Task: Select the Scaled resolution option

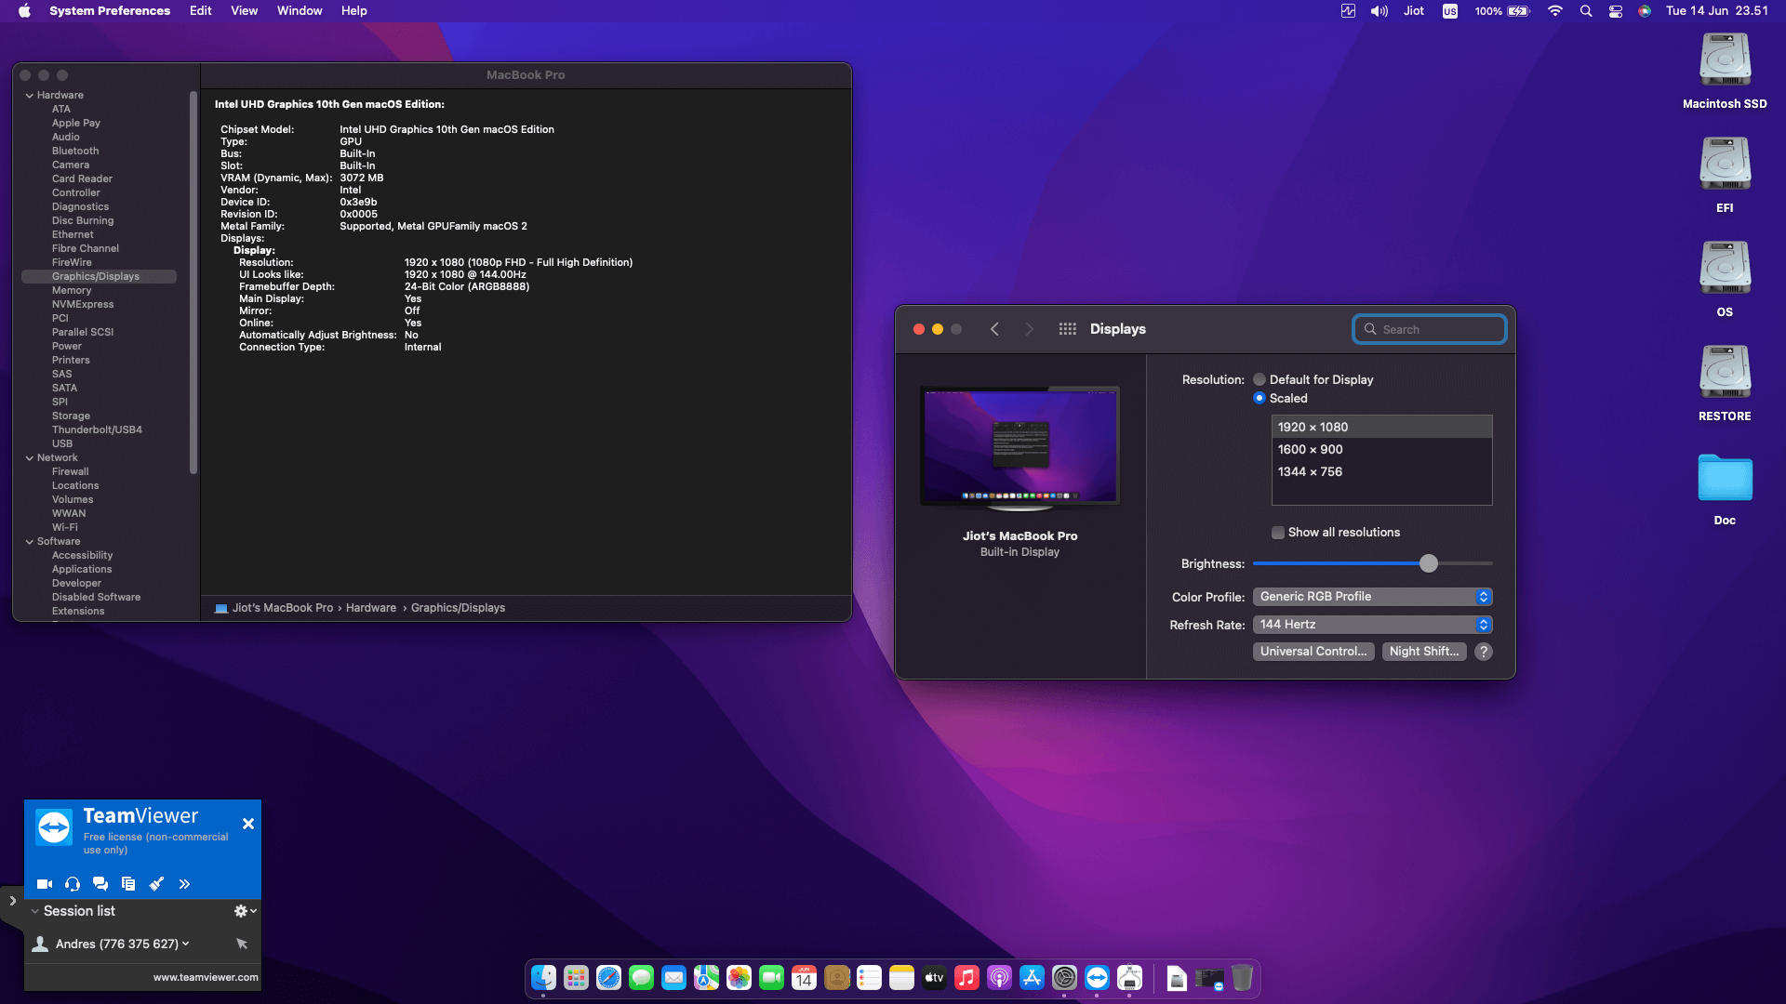Action: coord(1260,398)
